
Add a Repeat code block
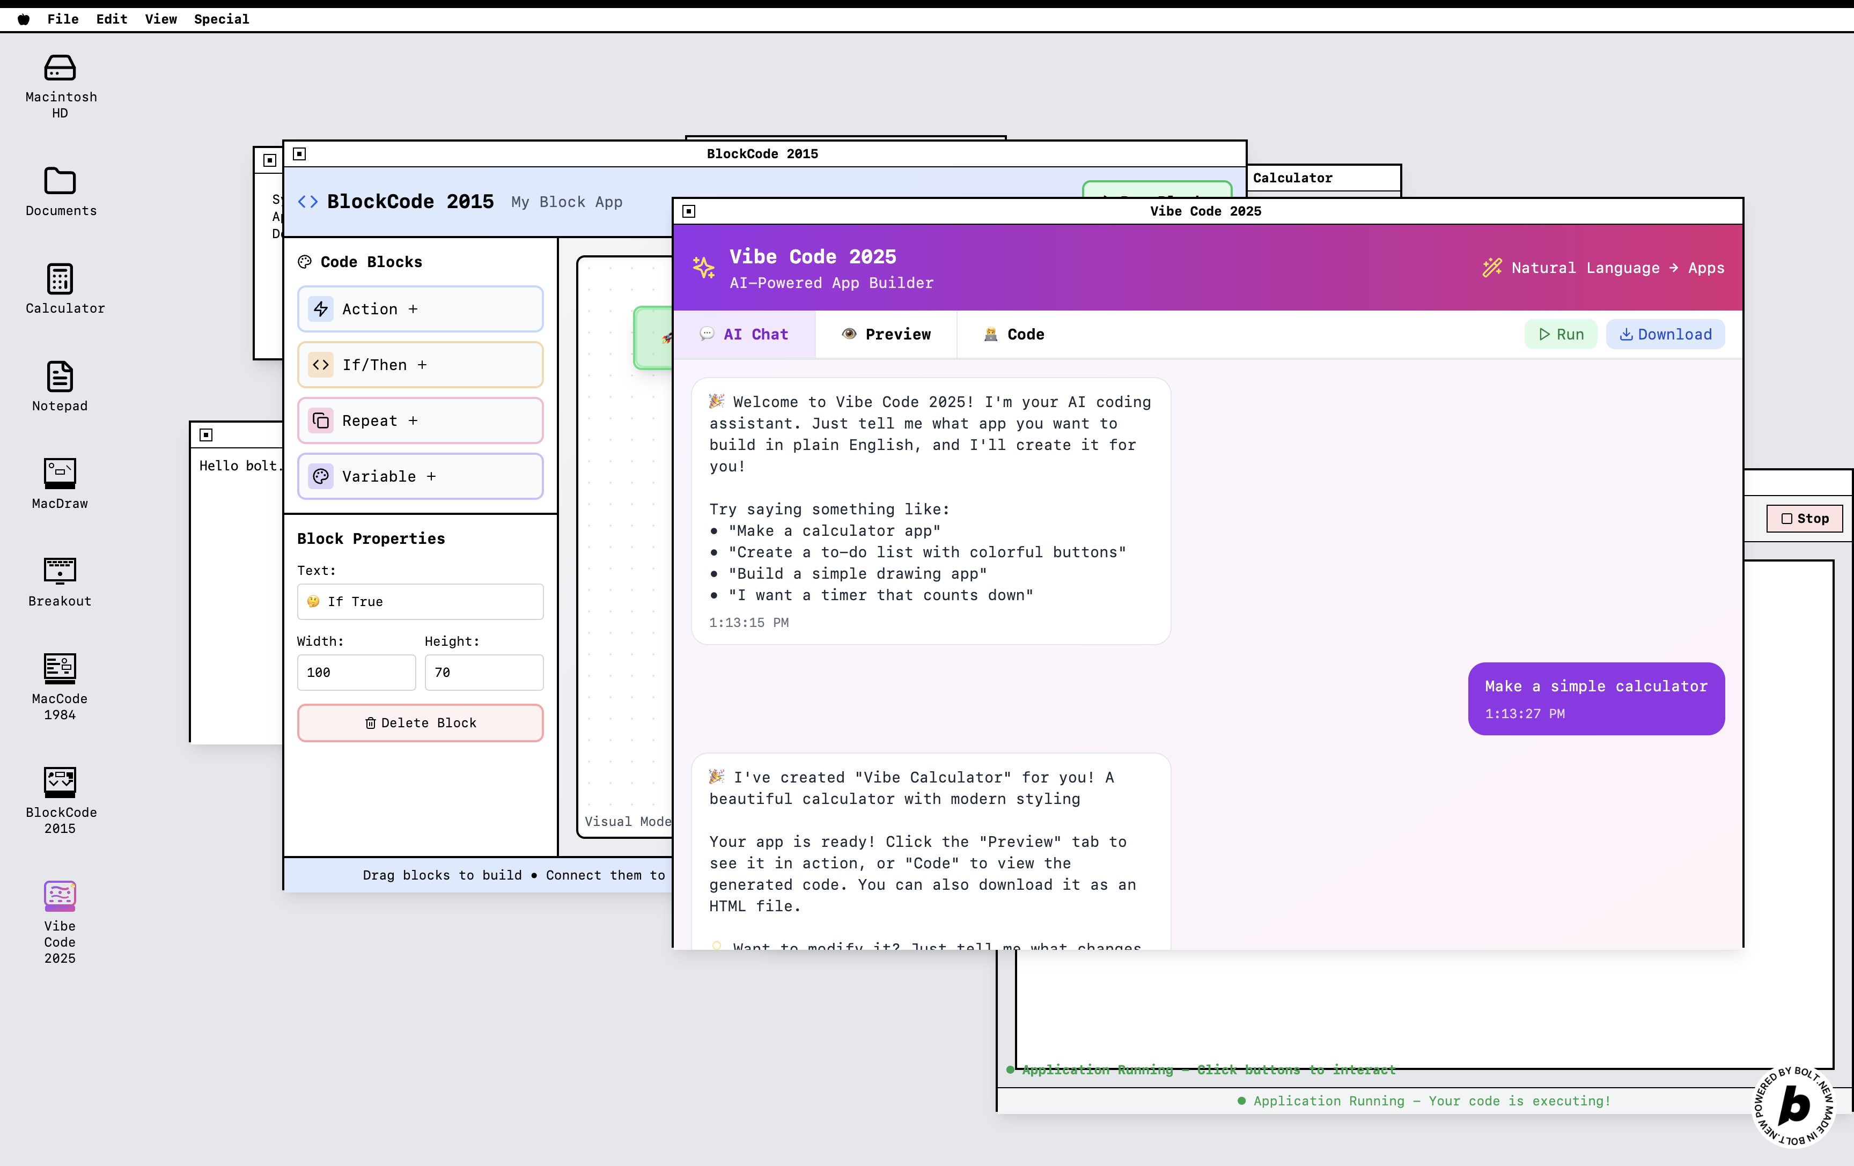pyautogui.click(x=420, y=420)
